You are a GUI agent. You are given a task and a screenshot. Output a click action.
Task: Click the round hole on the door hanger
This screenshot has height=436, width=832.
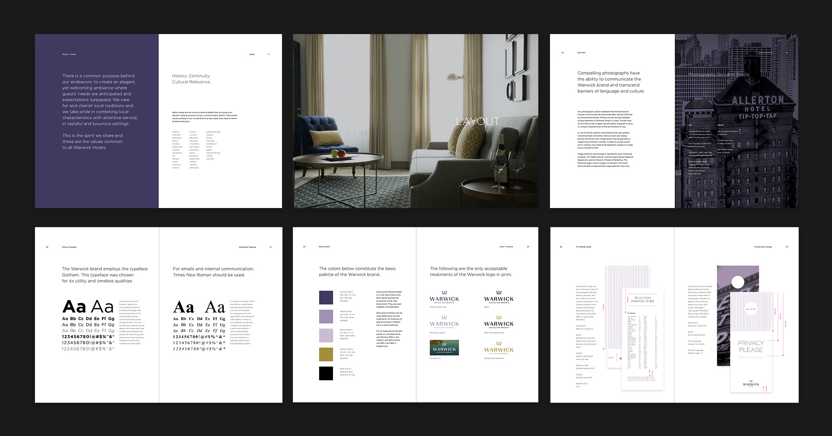738,282
